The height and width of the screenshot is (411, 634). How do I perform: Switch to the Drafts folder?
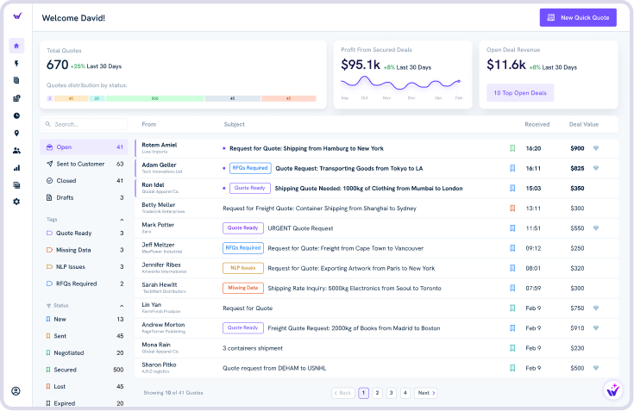[84, 197]
